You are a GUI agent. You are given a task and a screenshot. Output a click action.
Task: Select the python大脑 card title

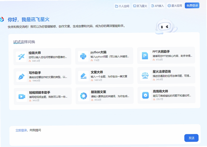coord(99,52)
